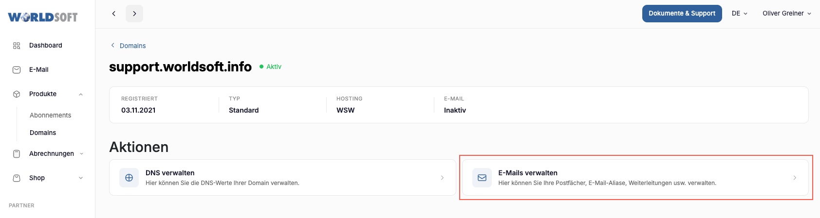
Task: Click the Produkte cube icon
Action: click(x=17, y=94)
